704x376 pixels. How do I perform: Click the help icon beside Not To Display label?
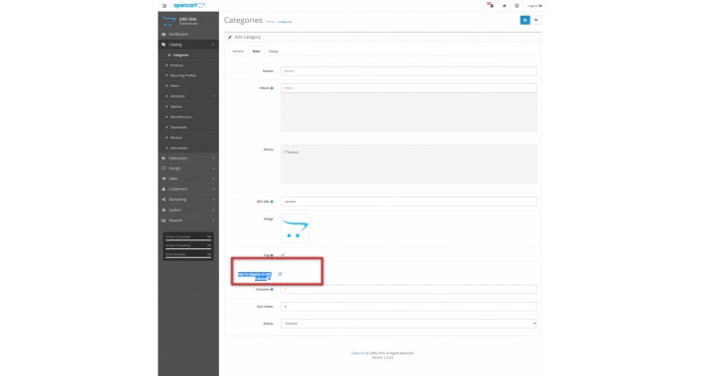269,279
